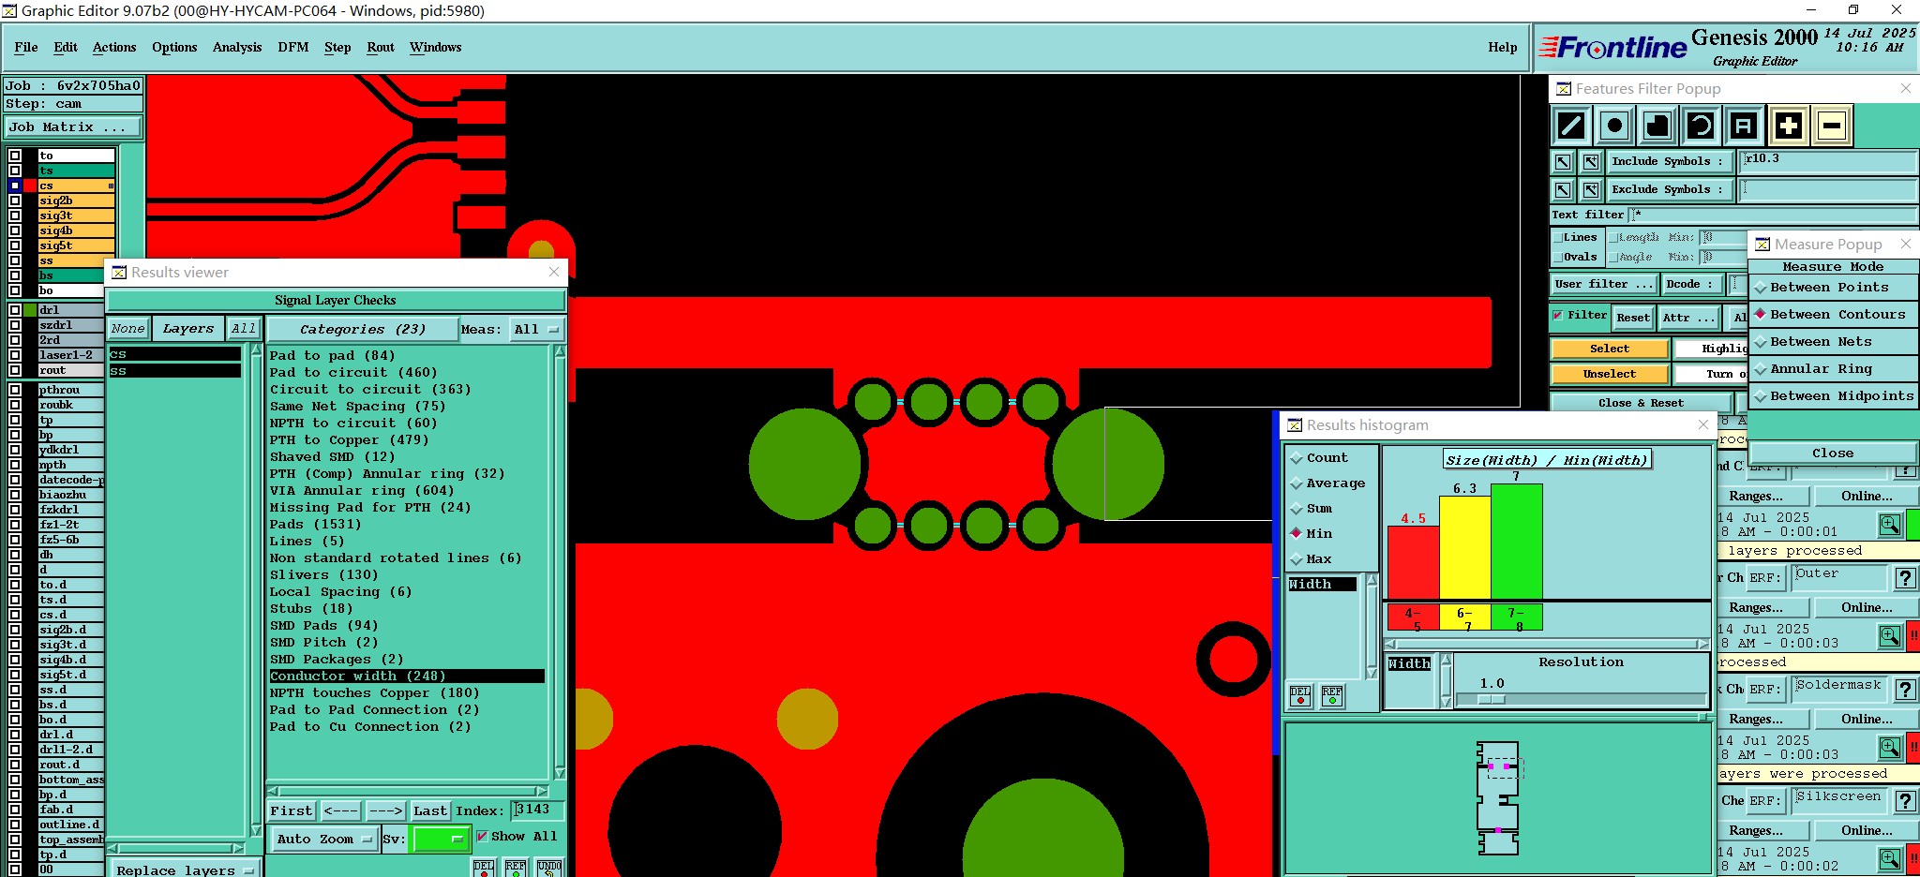Viewport: 1920px width, 877px height.
Task: Open the Job Matrix button
Action: (x=73, y=127)
